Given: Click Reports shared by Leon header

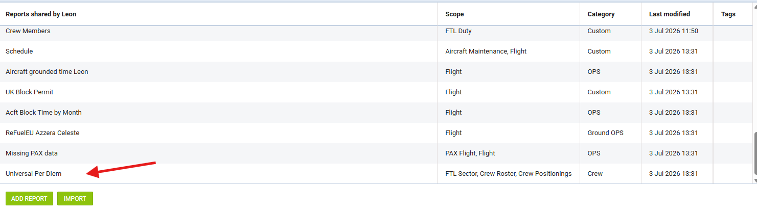Looking at the screenshot, I should [41, 14].
